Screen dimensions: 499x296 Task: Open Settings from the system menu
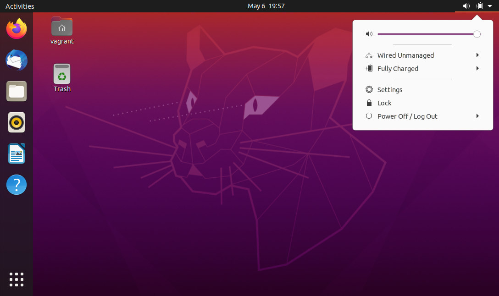390,90
